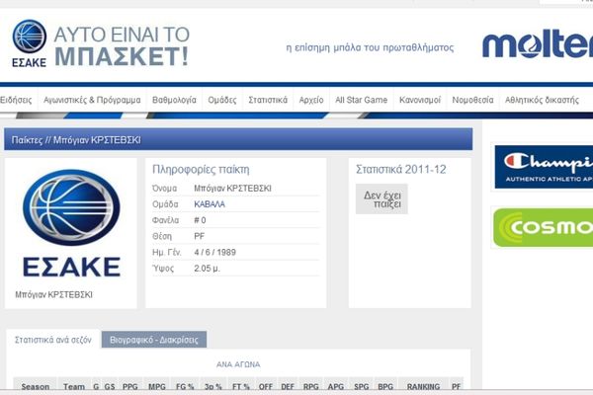Click the FG % column header
Viewport: 593px width, 395px height.
185,386
